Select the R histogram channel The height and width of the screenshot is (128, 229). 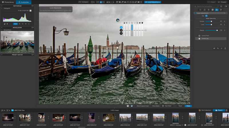pos(19,24)
